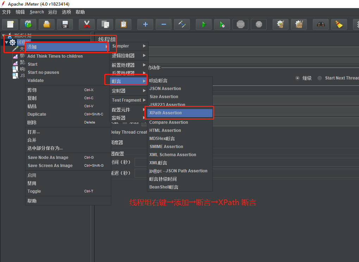The image size is (359, 262).
Task: Choose SMIME Assertion
Action: click(x=180, y=147)
